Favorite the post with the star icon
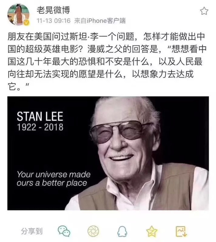Screen dimensions: 216x242 coord(204,11)
